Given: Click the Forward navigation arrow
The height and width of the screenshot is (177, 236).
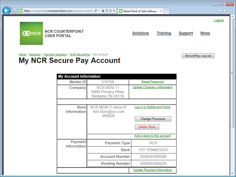Looking at the screenshot, I should 14,10.
